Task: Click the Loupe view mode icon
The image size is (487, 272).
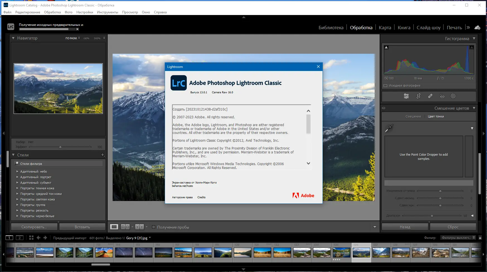Action: (114, 227)
